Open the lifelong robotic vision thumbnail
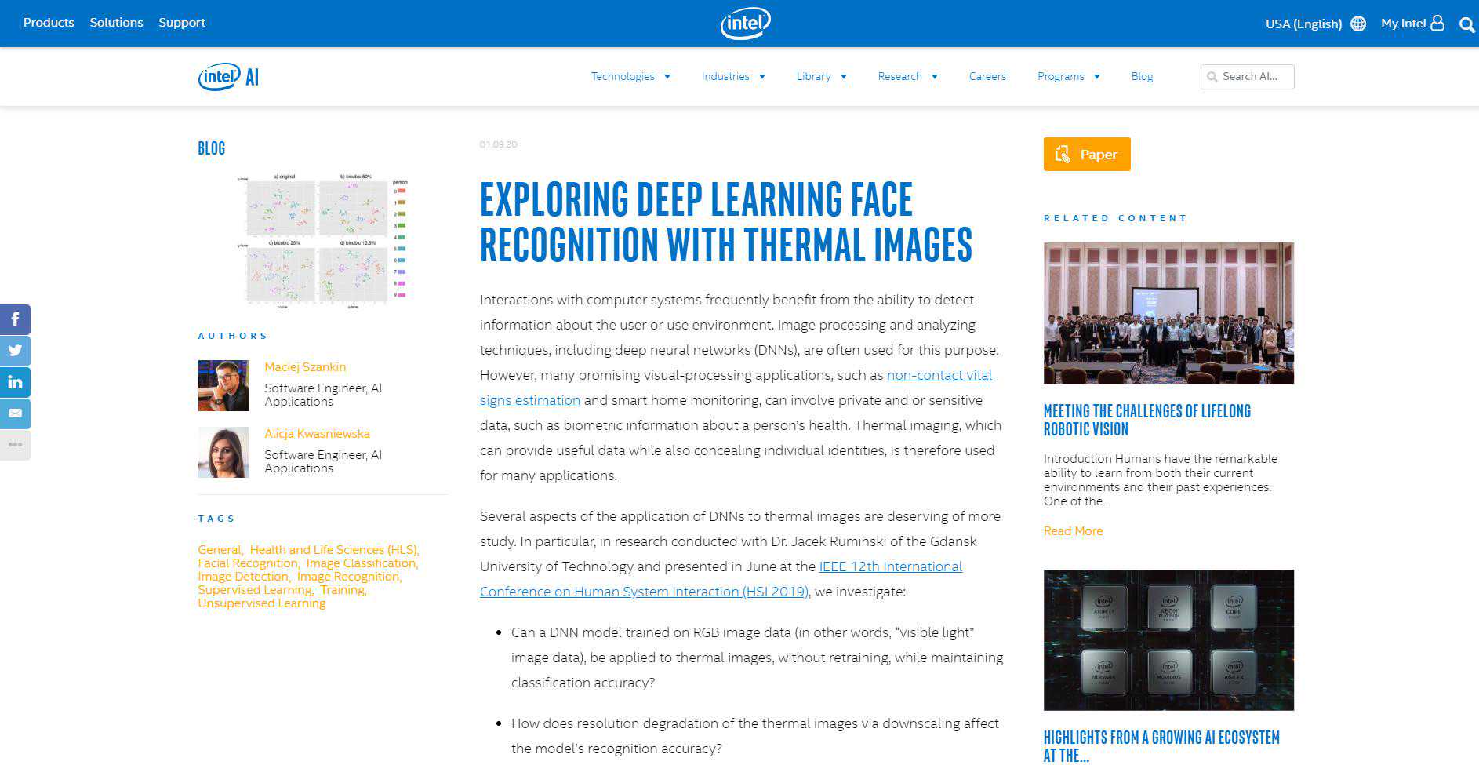1479x765 pixels. click(x=1168, y=313)
